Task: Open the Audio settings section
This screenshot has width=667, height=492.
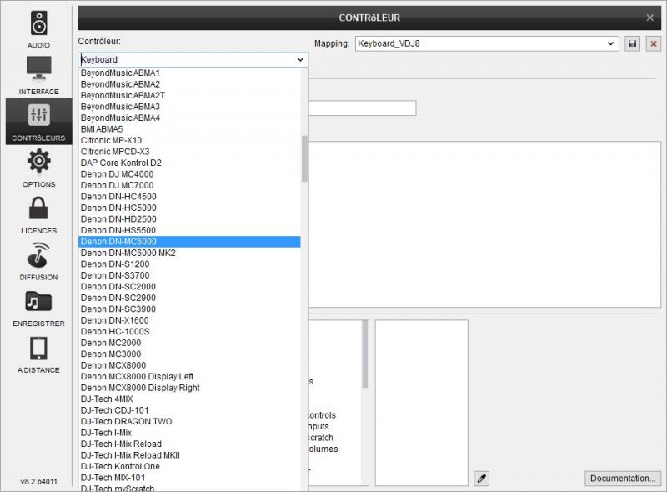Action: 38,28
